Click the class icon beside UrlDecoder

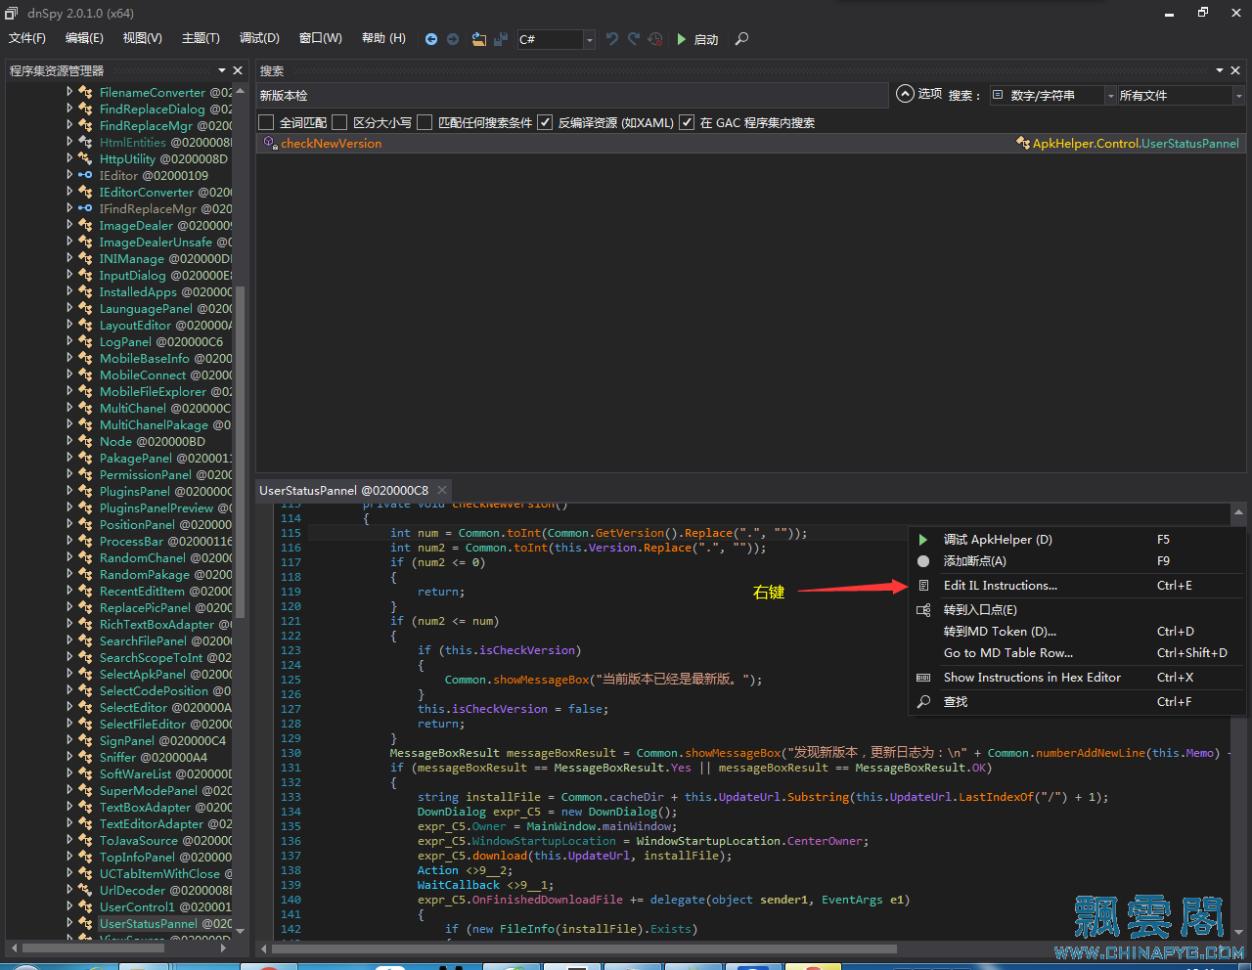[86, 890]
